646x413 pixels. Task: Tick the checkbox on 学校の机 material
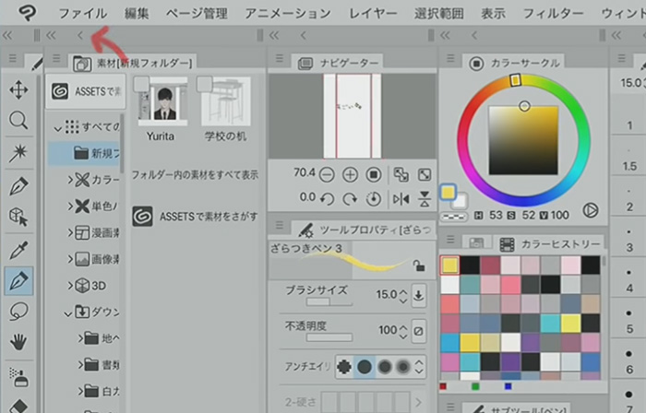click(x=208, y=85)
